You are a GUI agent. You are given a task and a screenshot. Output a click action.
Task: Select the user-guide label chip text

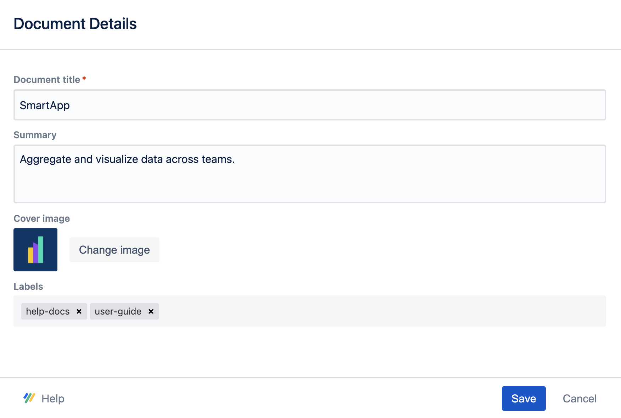click(118, 311)
